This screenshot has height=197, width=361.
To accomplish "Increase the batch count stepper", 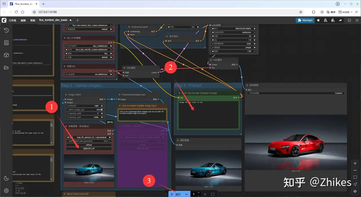I will click(x=199, y=193).
